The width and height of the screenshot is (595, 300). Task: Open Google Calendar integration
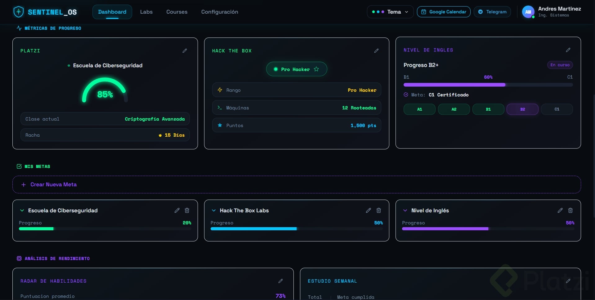[x=444, y=12]
